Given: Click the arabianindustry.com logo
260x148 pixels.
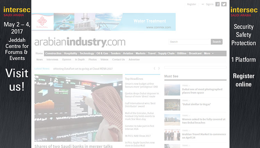Looking at the screenshot, I should 80,42.
